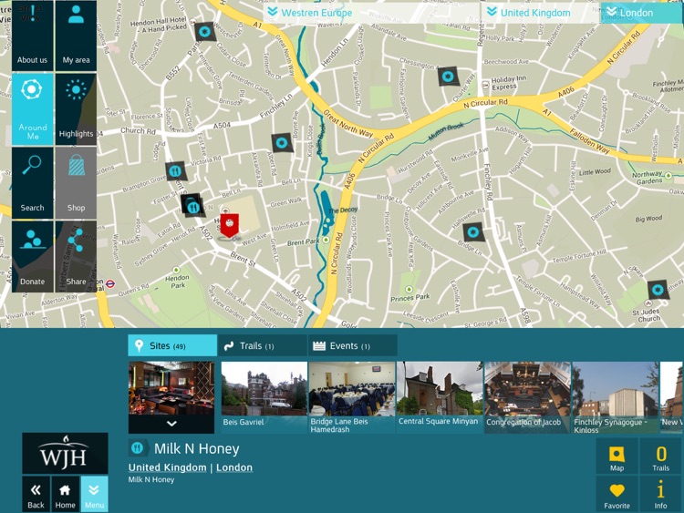Select the Around Me tile
684x513 pixels.
[32, 109]
